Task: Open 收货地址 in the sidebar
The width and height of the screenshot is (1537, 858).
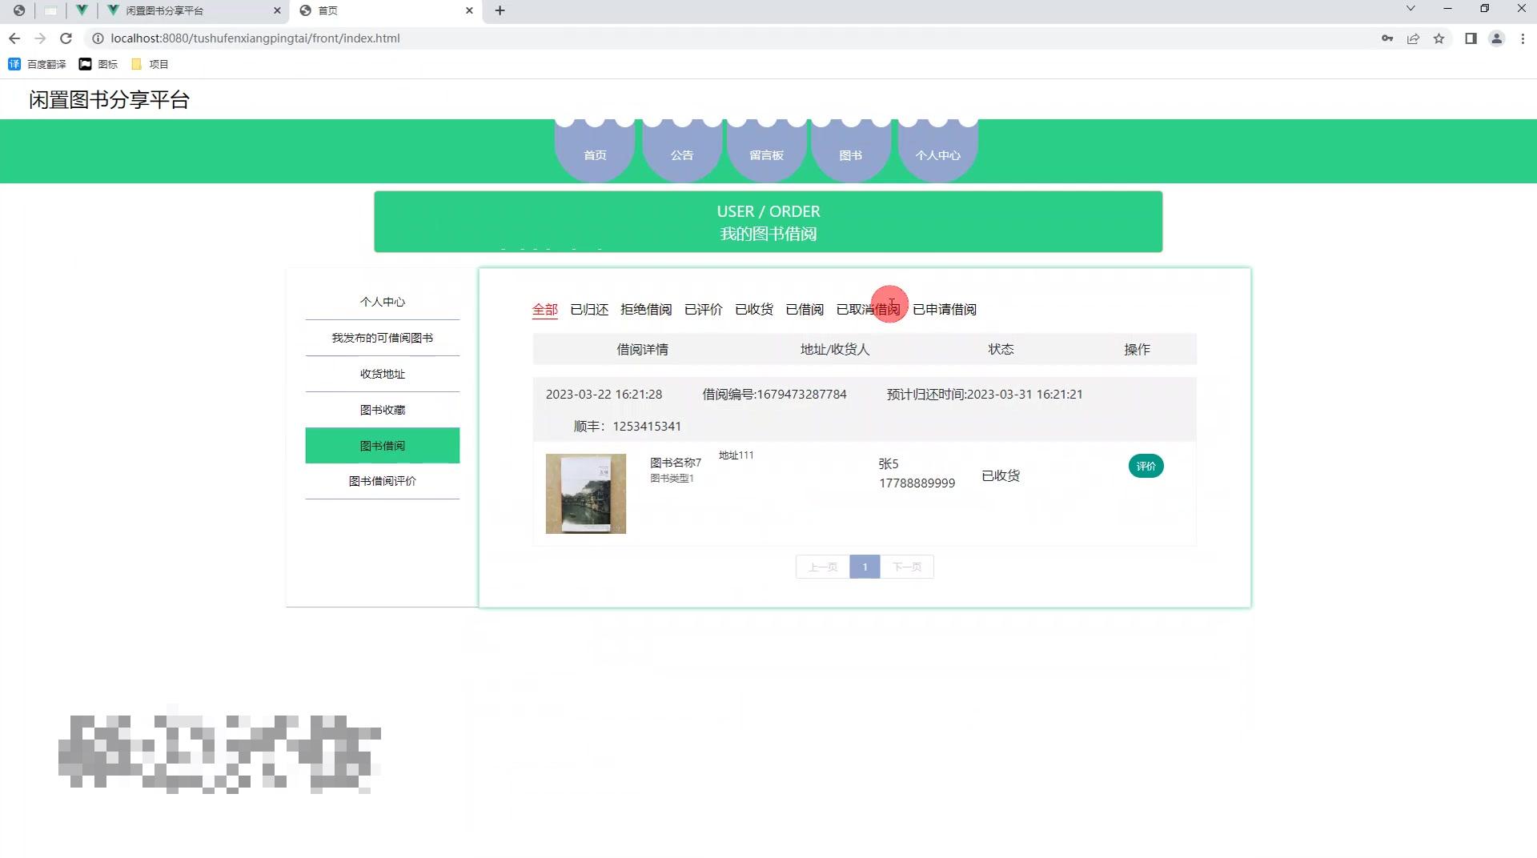Action: pos(382,373)
